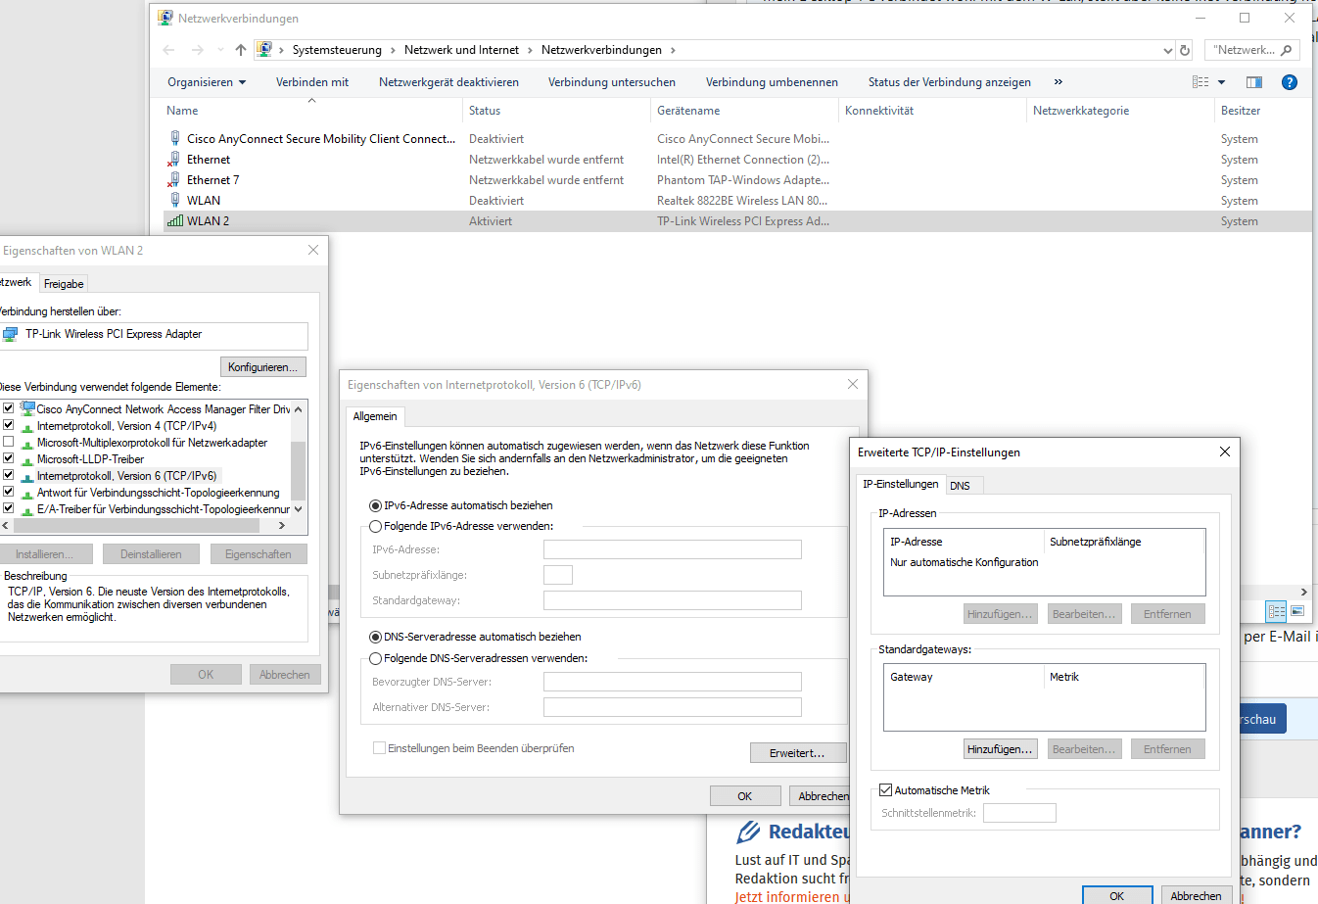The height and width of the screenshot is (904, 1318).
Task: Click the component list vertical scrollbar
Action: coord(299,458)
